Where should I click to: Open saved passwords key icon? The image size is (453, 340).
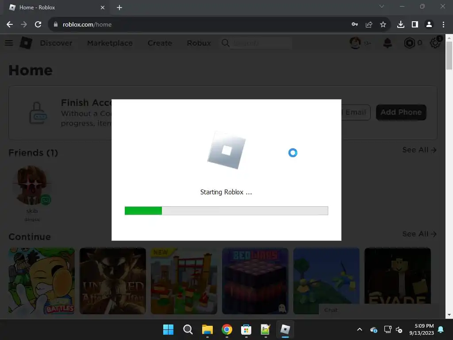pyautogui.click(x=355, y=25)
